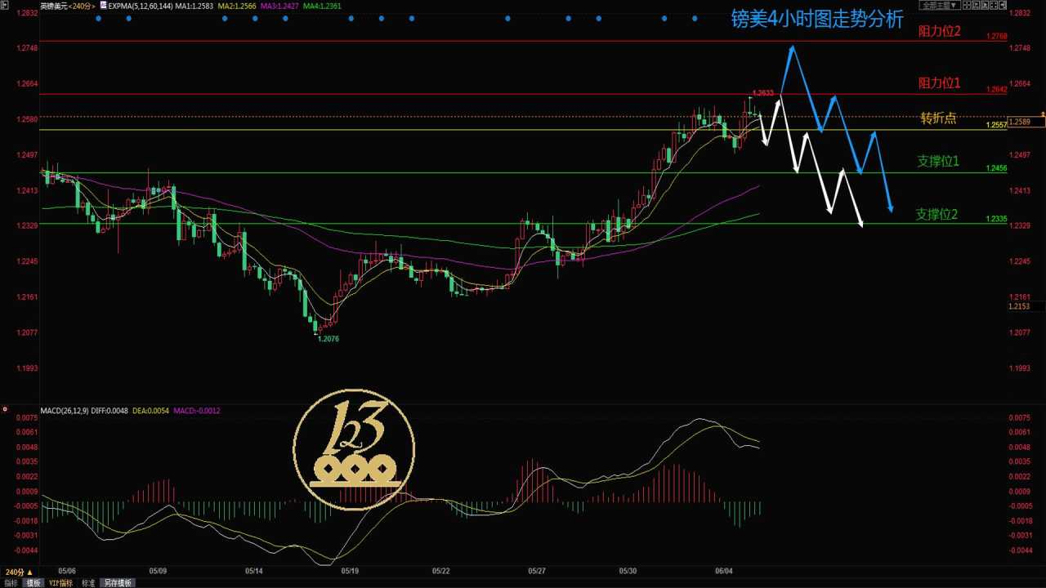Click the 05/19 date label
1046x588 pixels.
point(350,571)
